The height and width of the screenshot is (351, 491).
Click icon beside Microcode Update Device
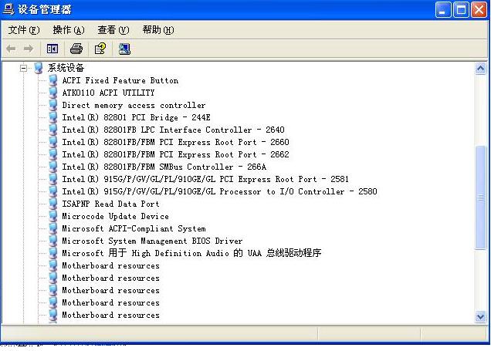coord(53,216)
